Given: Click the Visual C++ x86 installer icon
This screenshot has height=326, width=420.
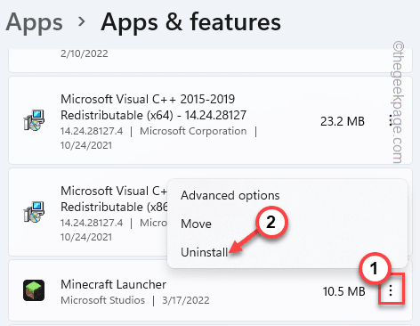Looking at the screenshot, I should (x=34, y=212).
